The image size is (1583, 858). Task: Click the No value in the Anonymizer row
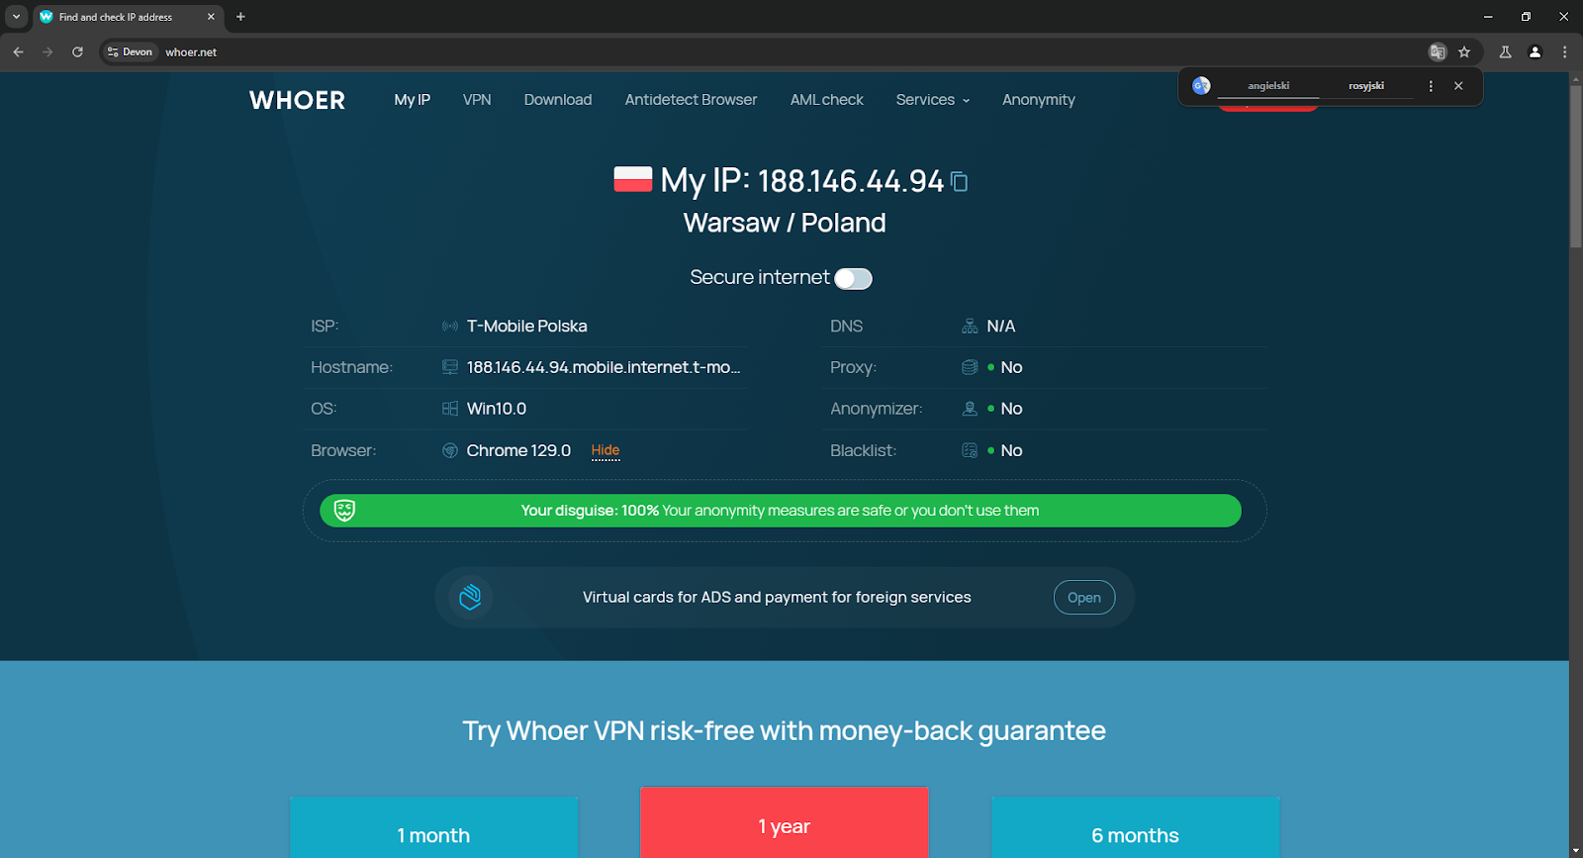click(x=1011, y=409)
